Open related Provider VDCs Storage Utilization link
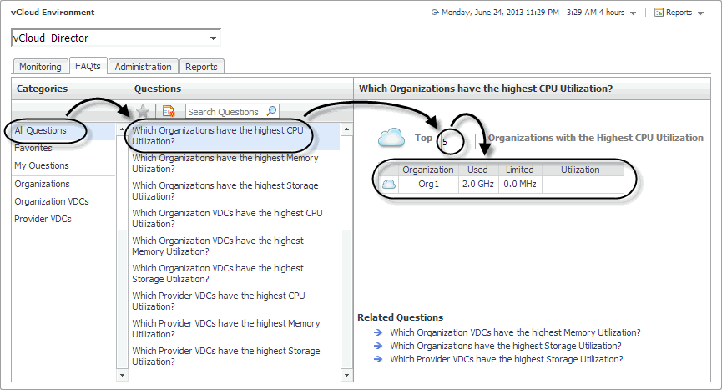 click(506, 359)
